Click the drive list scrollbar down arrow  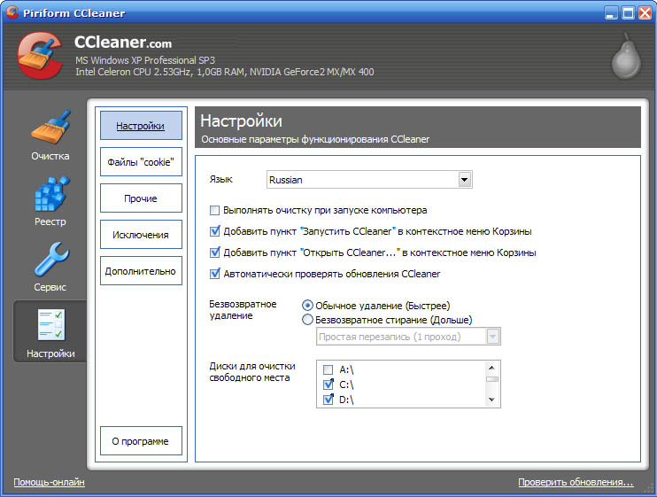point(491,400)
